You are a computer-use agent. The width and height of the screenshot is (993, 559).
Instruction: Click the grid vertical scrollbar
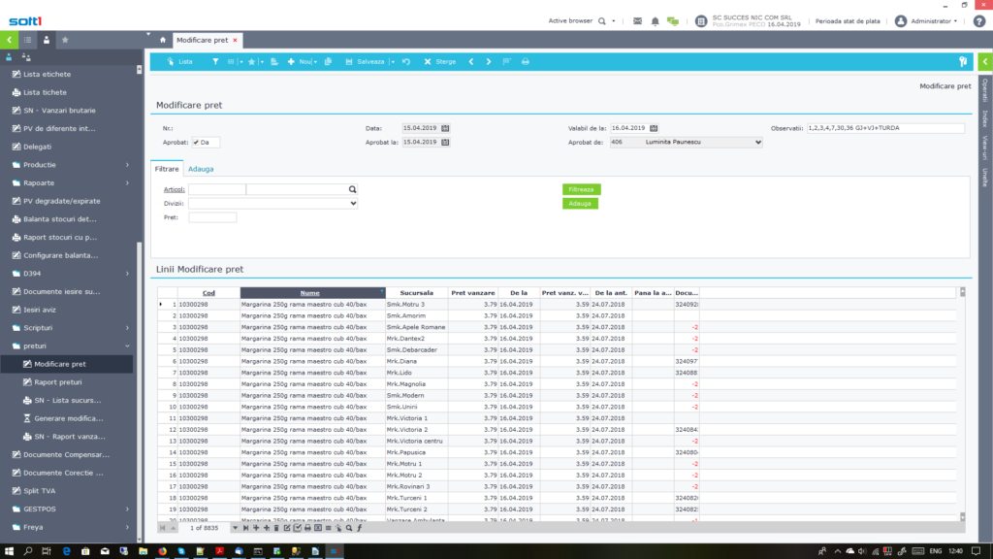pos(963,405)
